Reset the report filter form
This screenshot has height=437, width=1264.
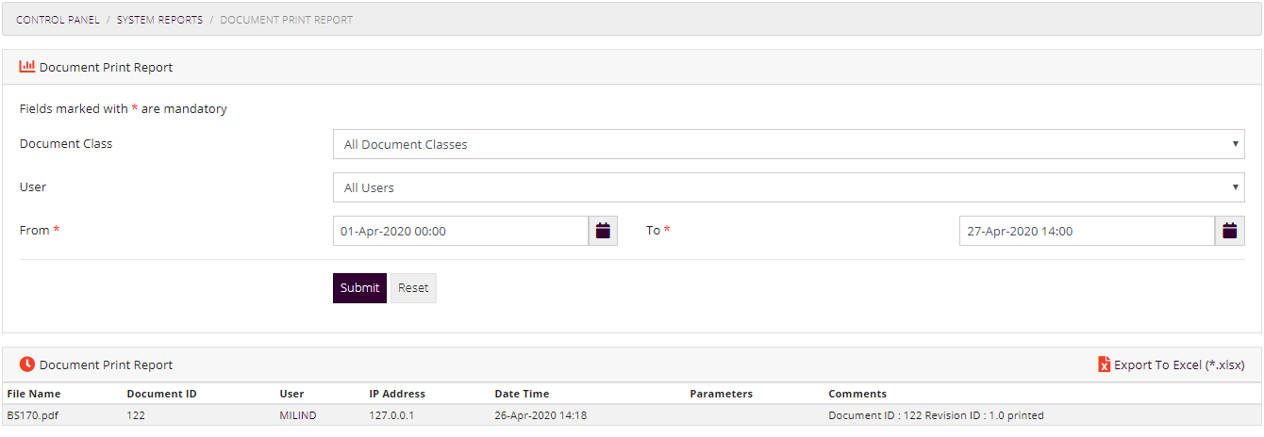pyautogui.click(x=413, y=288)
